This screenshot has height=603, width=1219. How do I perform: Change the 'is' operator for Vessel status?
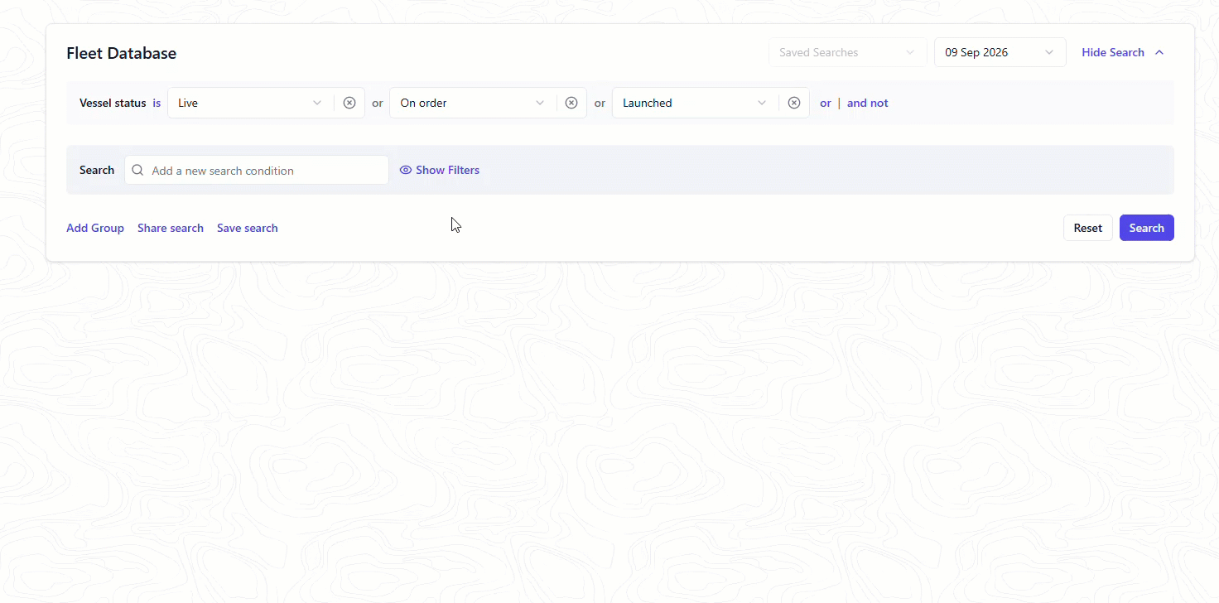click(x=157, y=103)
